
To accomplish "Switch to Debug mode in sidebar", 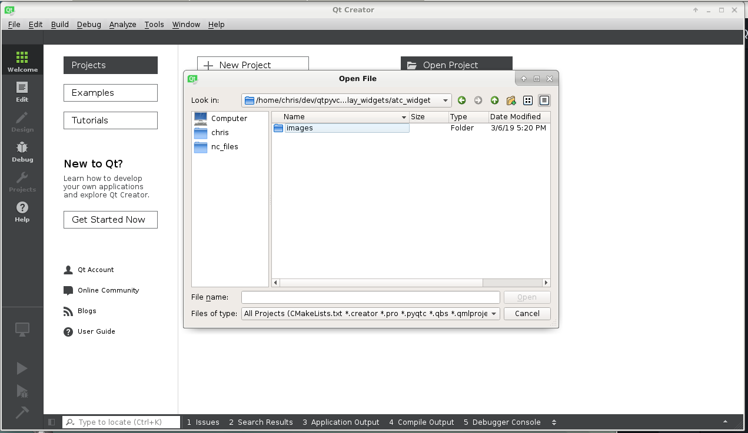I will coord(22,151).
